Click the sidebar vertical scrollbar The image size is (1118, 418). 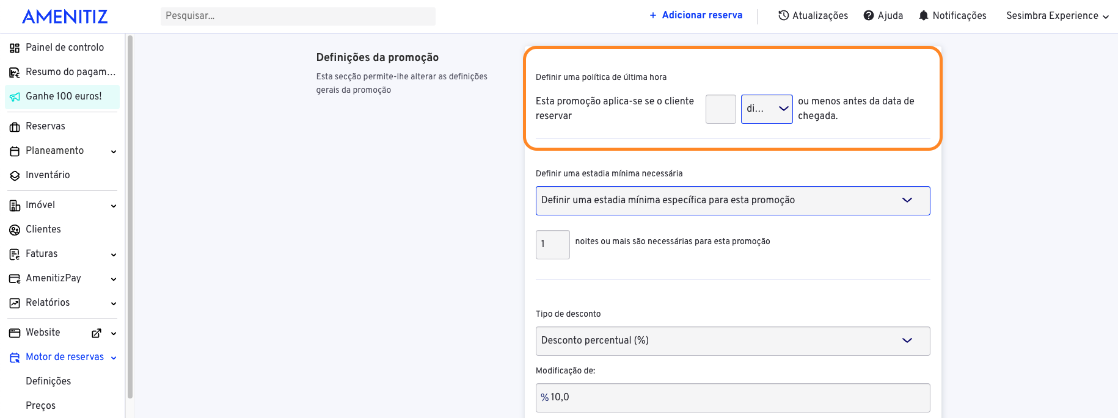[130, 217]
